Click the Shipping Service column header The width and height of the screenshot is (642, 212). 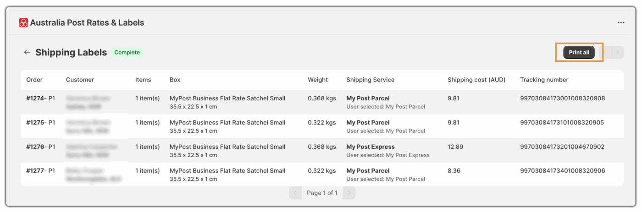tap(371, 80)
